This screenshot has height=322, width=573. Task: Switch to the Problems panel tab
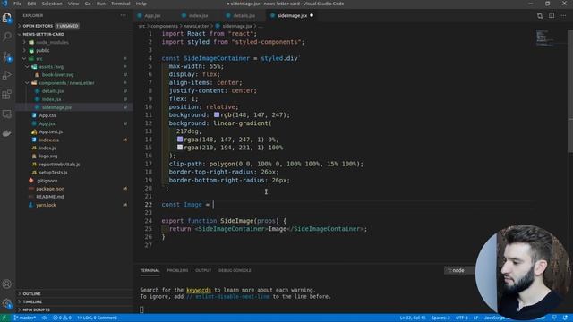pos(177,270)
